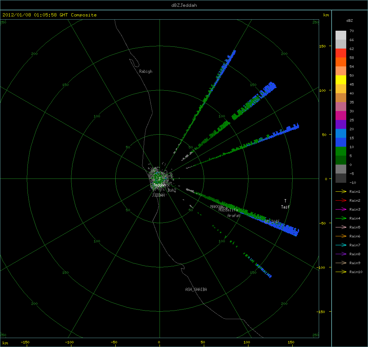Pick the dark green 0–5 dBZ legend swatch
This screenshot has width=368, height=347.
341,160
